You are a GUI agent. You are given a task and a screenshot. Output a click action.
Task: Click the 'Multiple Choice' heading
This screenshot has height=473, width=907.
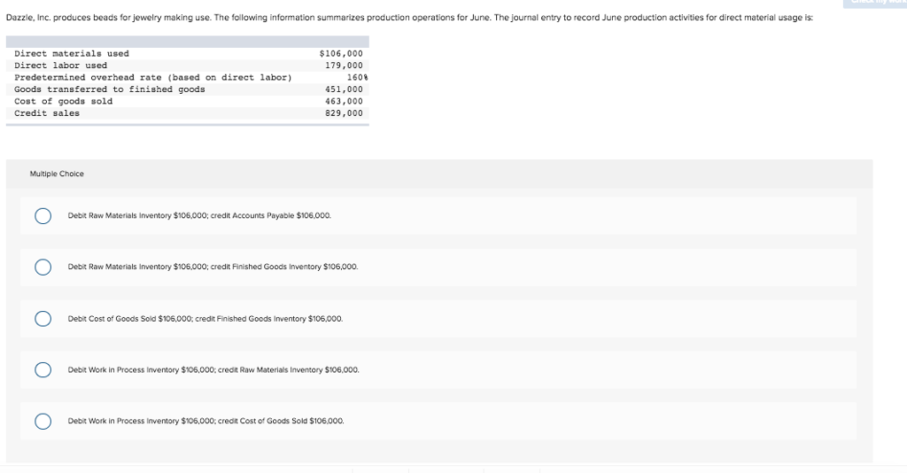pos(57,174)
